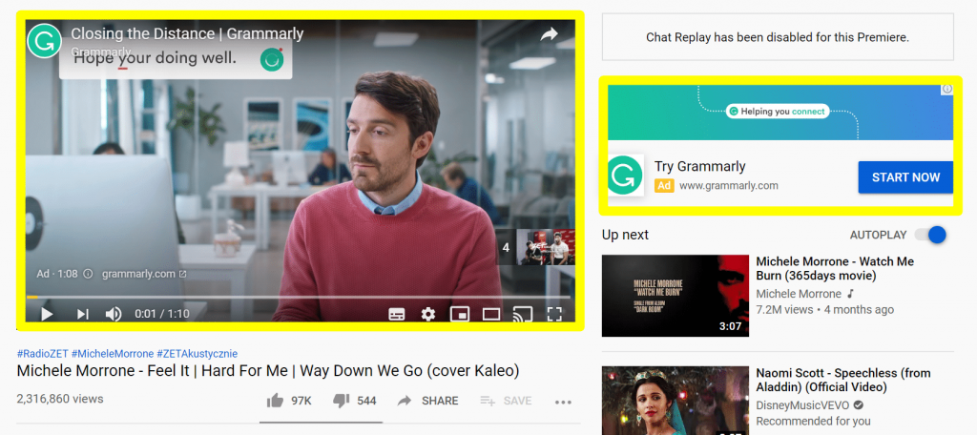
Task: Click the video progress bar
Action: point(298,298)
